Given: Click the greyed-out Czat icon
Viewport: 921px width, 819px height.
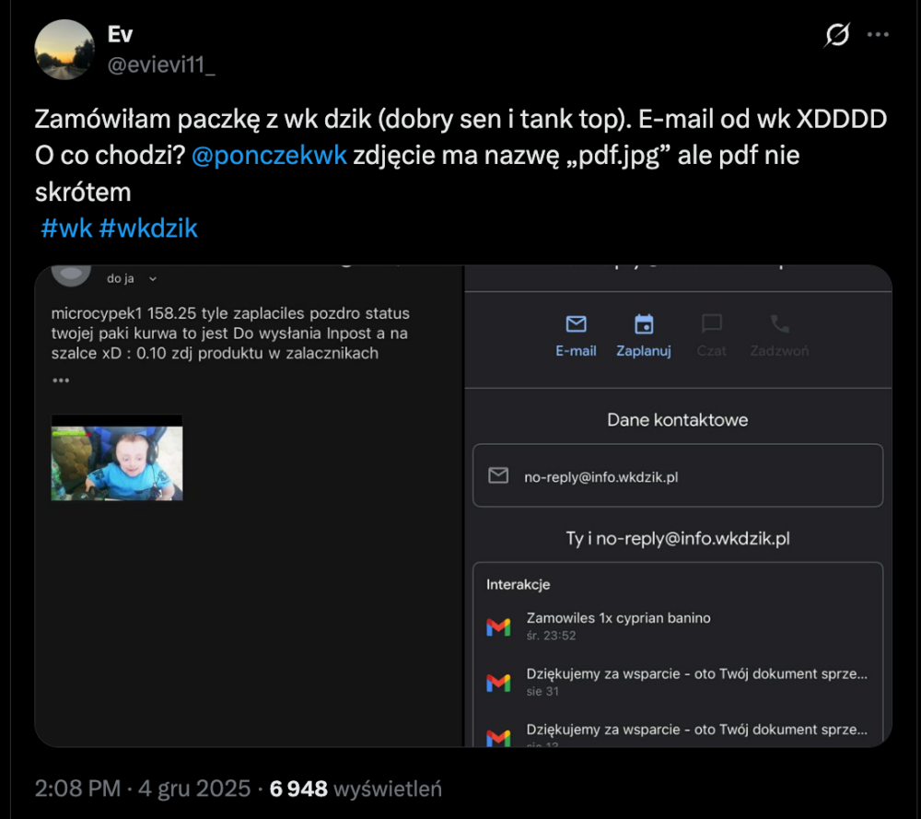Looking at the screenshot, I should tap(711, 324).
